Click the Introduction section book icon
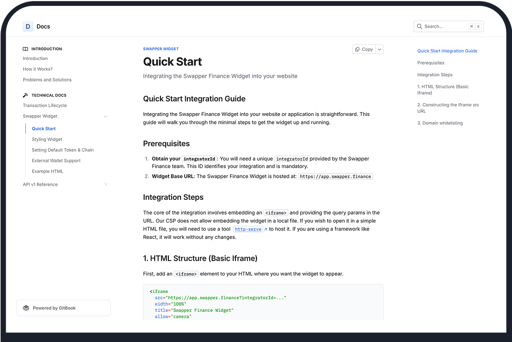 pyautogui.click(x=25, y=49)
